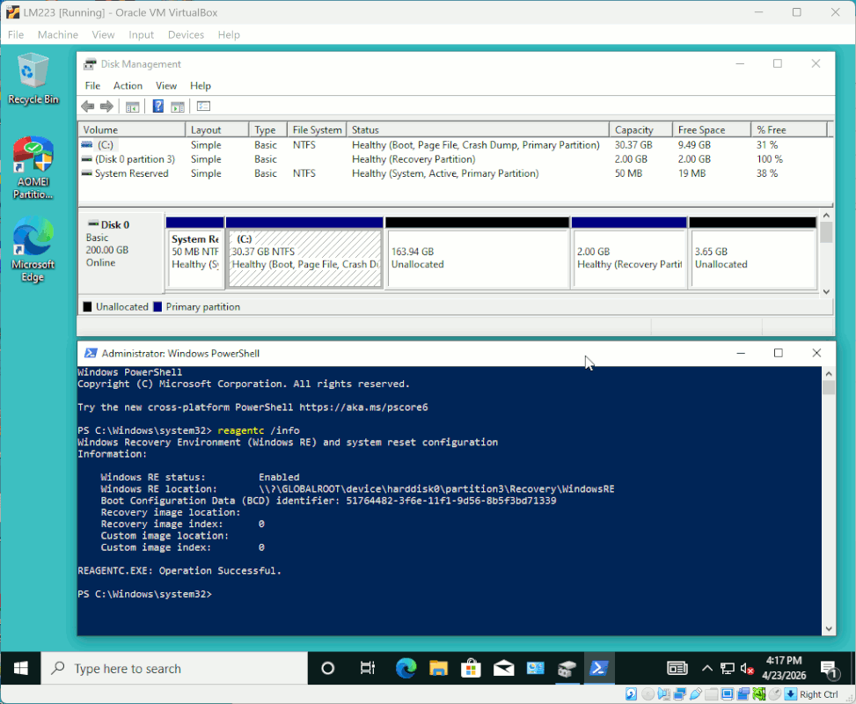Open Disk Management Action menu

point(128,85)
